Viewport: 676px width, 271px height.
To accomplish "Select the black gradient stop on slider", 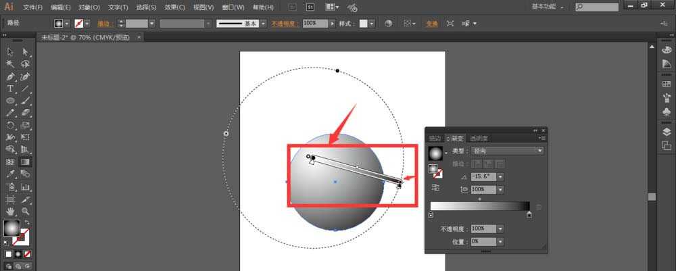I will (529, 216).
